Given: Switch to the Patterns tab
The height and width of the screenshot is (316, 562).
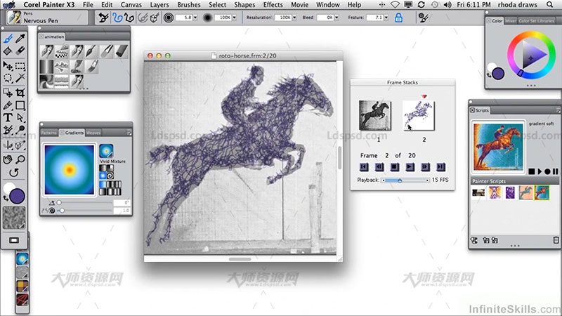Looking at the screenshot, I should (48, 133).
